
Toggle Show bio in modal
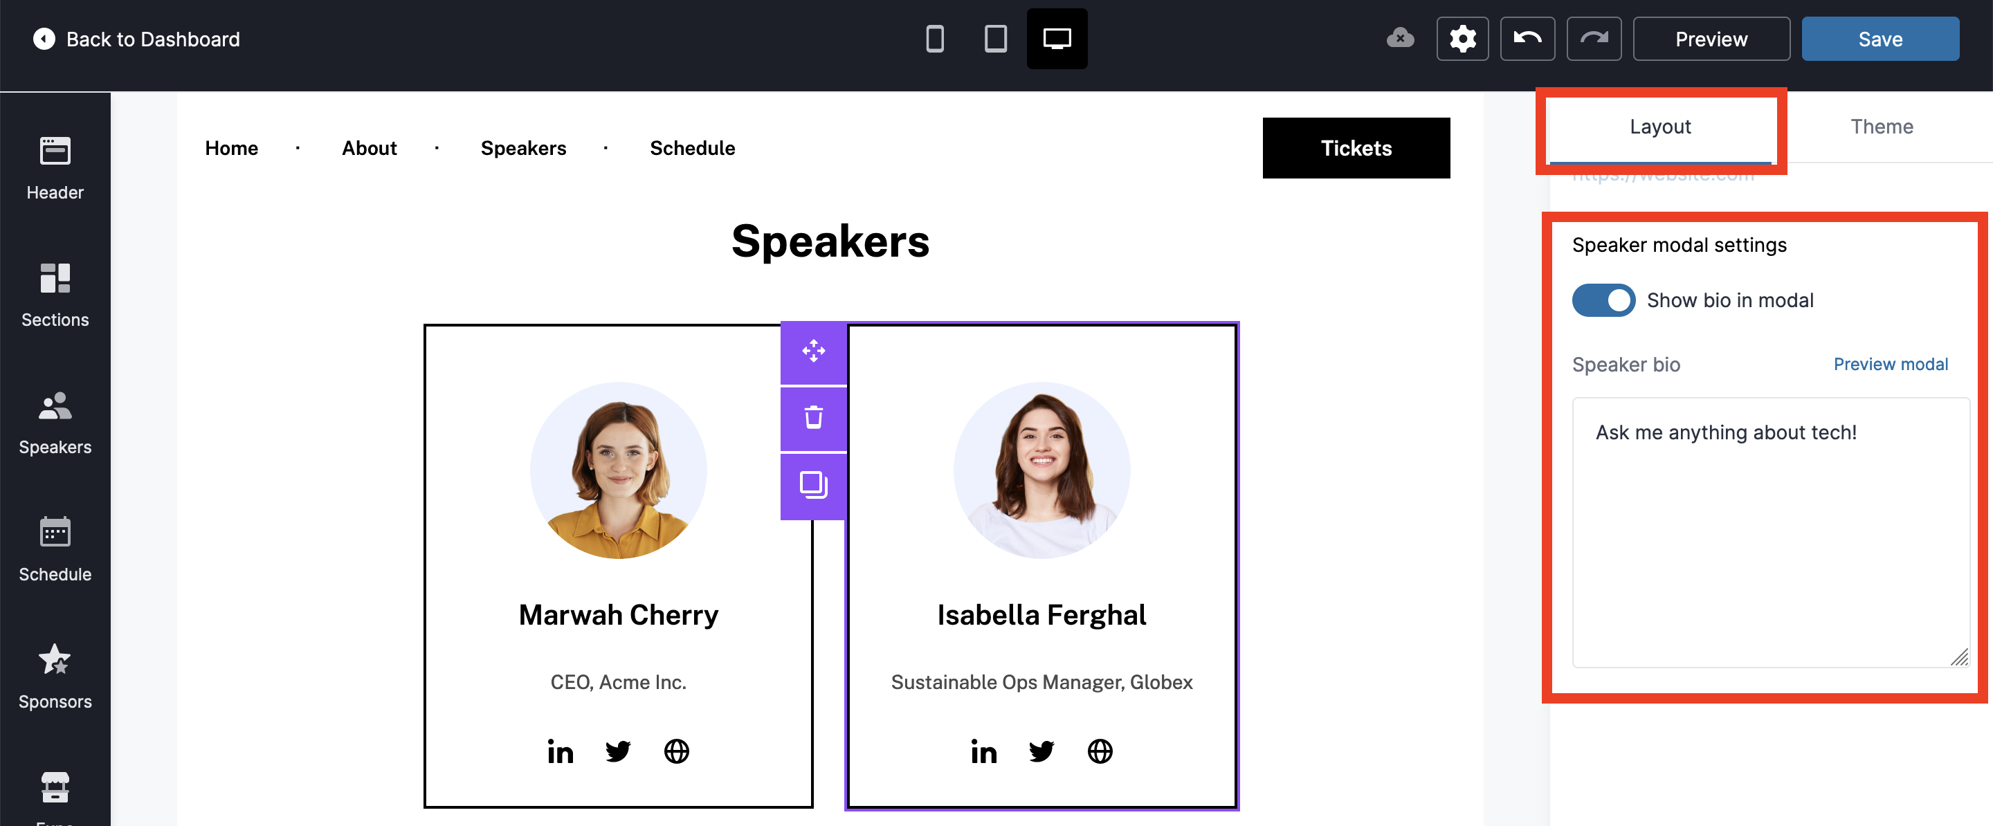click(1603, 300)
